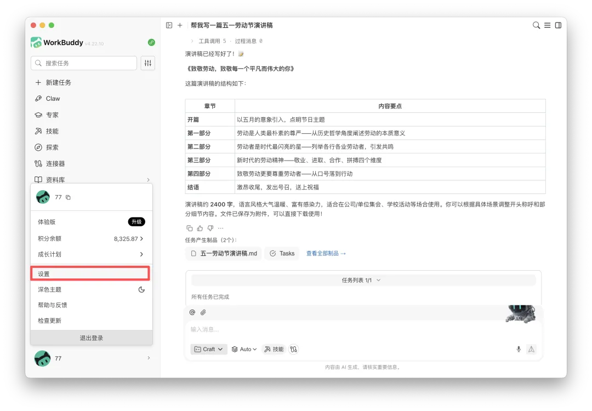Open search with the magnifier icon at top right
592x411 pixels.
coord(536,25)
